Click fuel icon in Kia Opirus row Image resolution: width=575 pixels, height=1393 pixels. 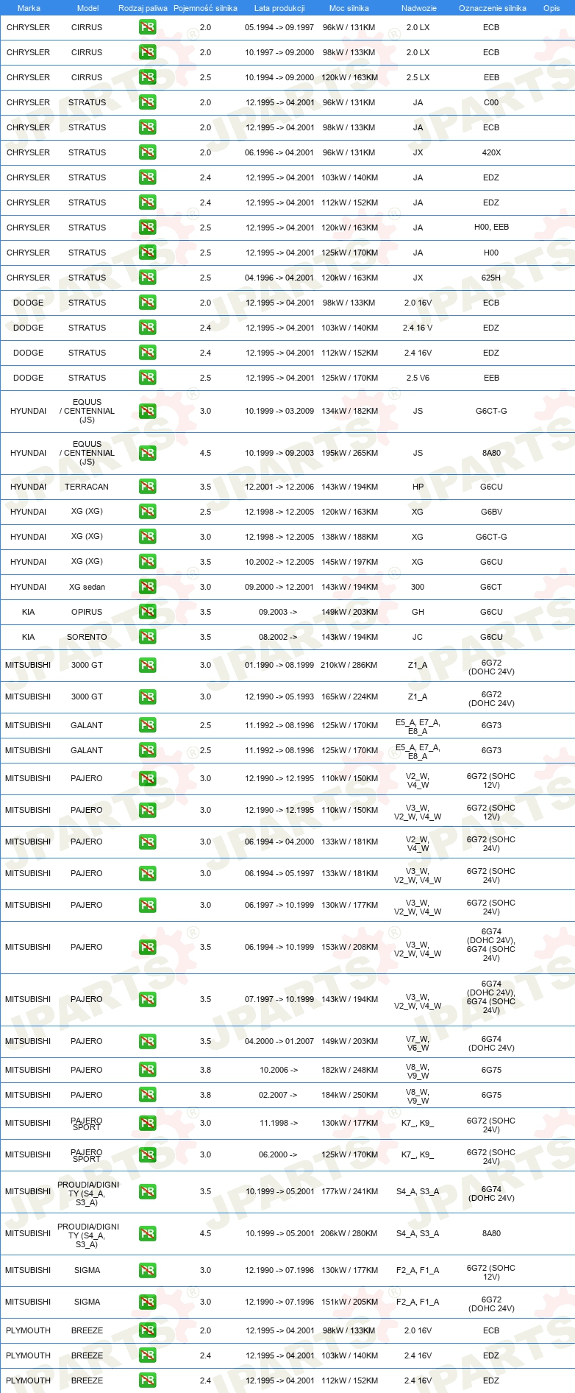coord(148,612)
